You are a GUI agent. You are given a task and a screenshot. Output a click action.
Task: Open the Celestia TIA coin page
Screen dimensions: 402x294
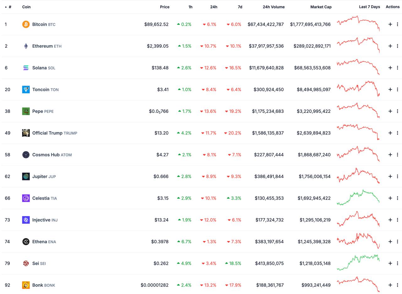coord(44,198)
